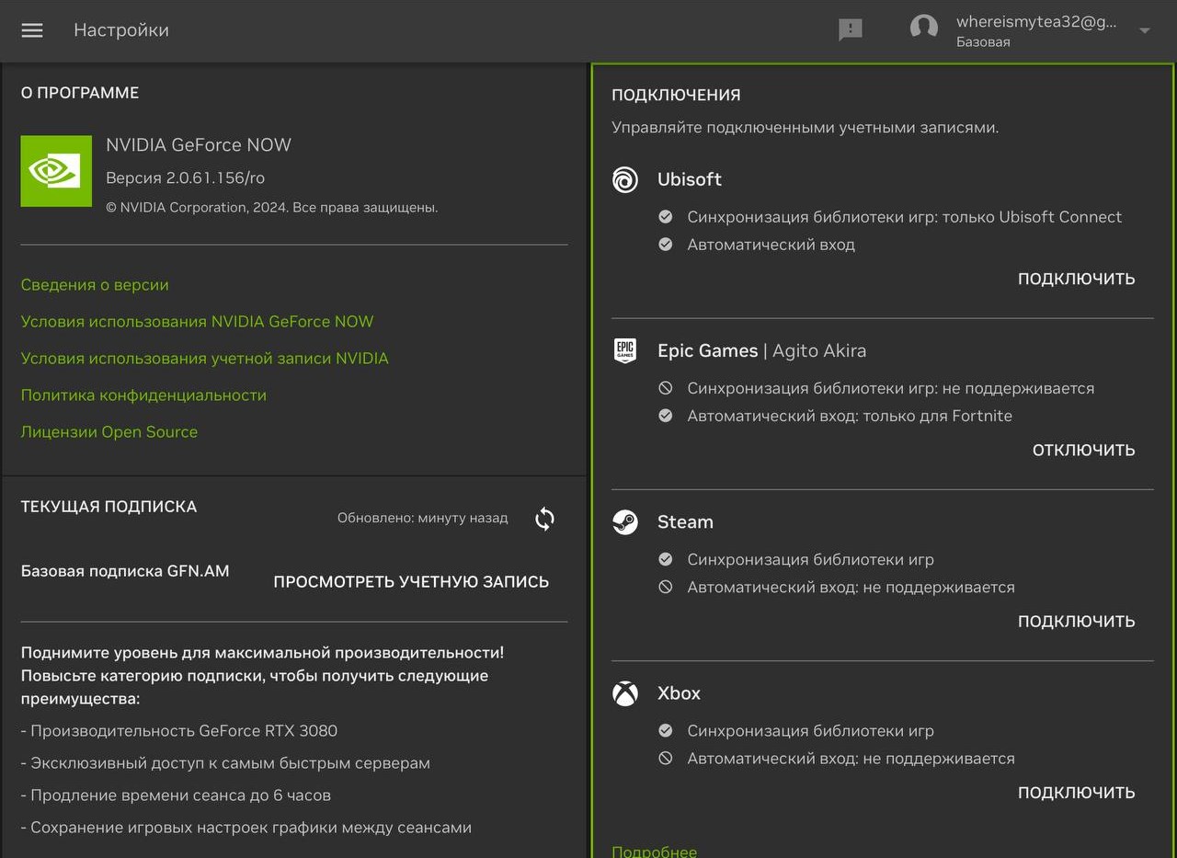The width and height of the screenshot is (1177, 858).
Task: Click the Steam logo icon
Action: tap(625, 522)
